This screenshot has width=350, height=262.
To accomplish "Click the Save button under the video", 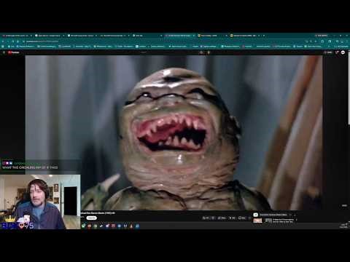I will point(242,218).
